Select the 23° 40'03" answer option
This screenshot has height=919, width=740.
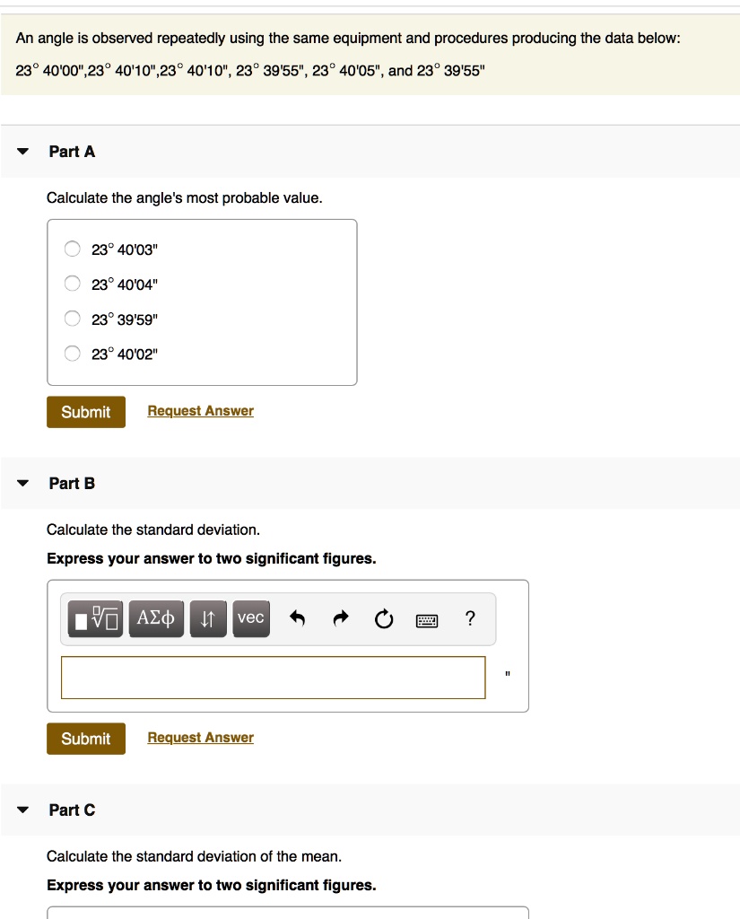(72, 249)
